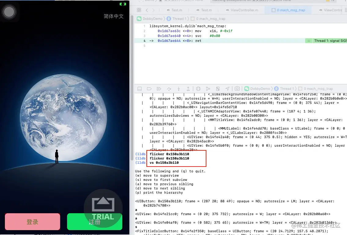Click address 0x1d67ae640 in the disassembly
This screenshot has width=347, height=235.
click(169, 36)
